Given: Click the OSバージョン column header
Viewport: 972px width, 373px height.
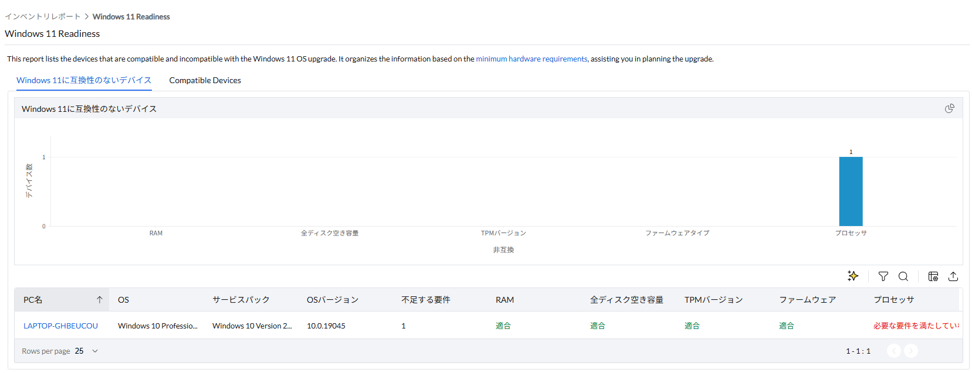Looking at the screenshot, I should click(x=333, y=300).
